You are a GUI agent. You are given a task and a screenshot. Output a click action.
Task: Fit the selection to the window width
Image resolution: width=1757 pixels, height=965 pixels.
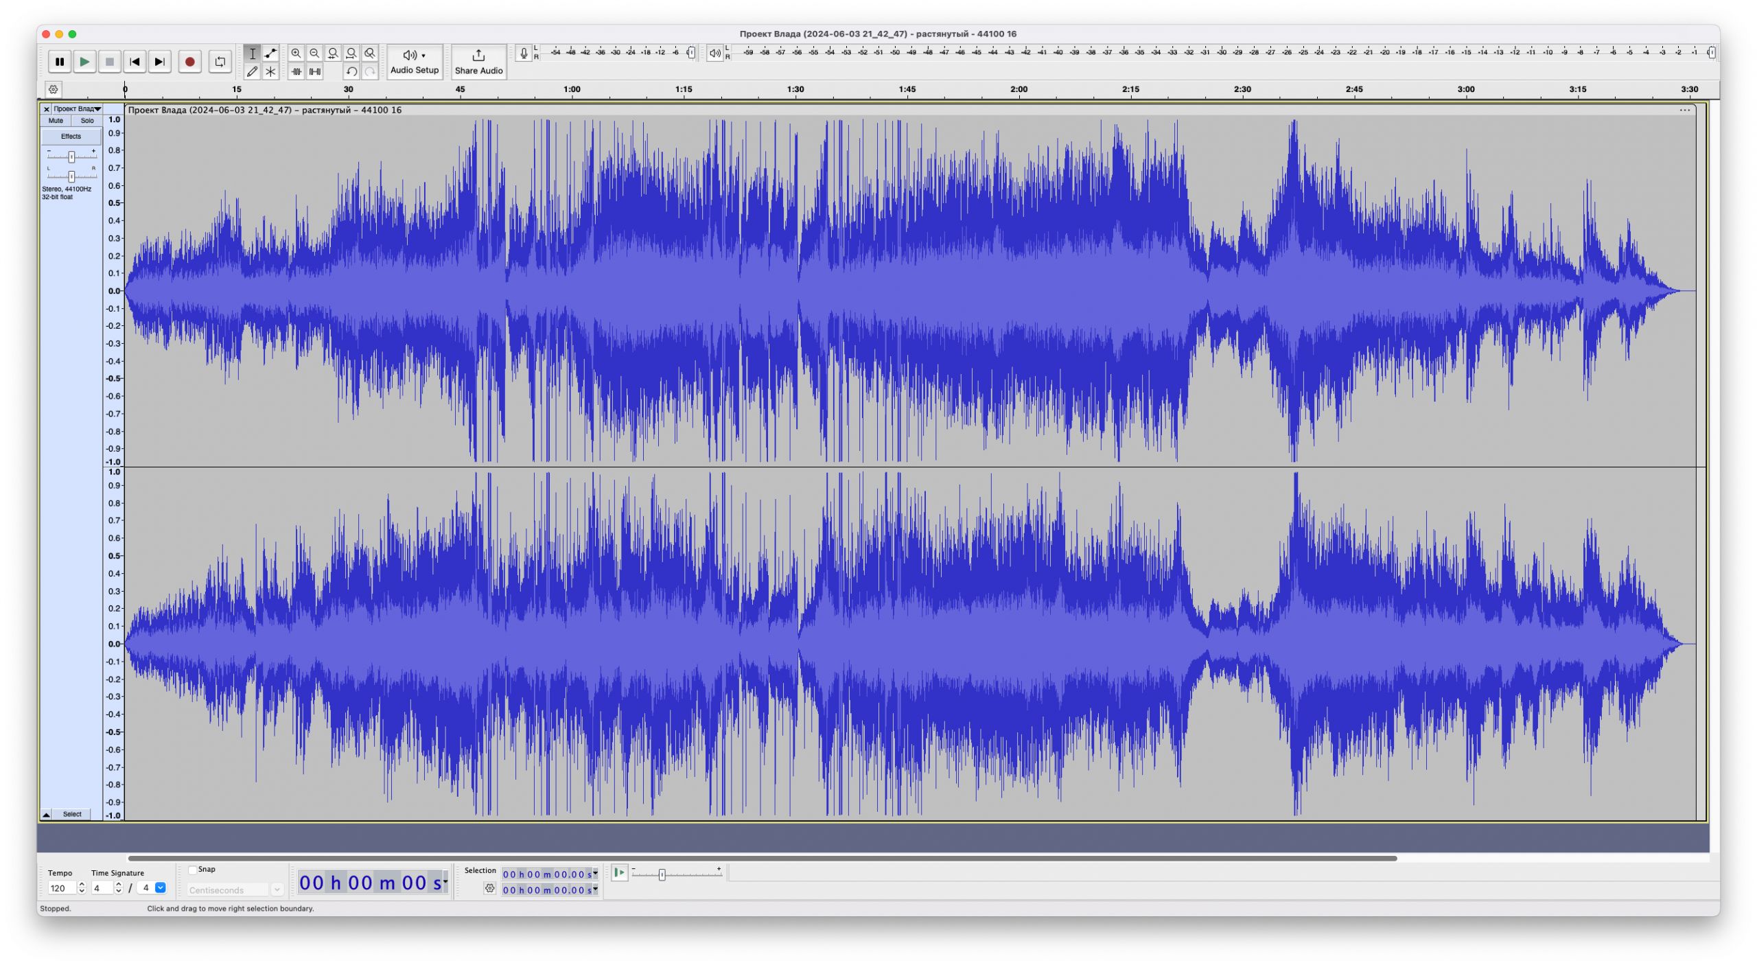click(333, 54)
